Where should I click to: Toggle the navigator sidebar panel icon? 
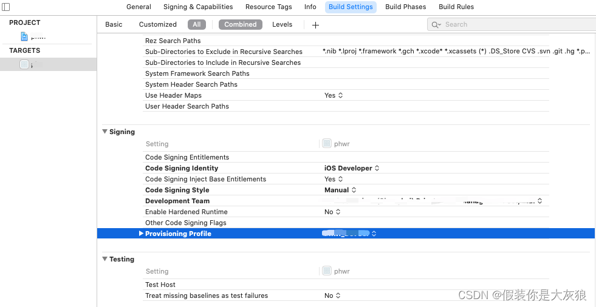point(5,7)
